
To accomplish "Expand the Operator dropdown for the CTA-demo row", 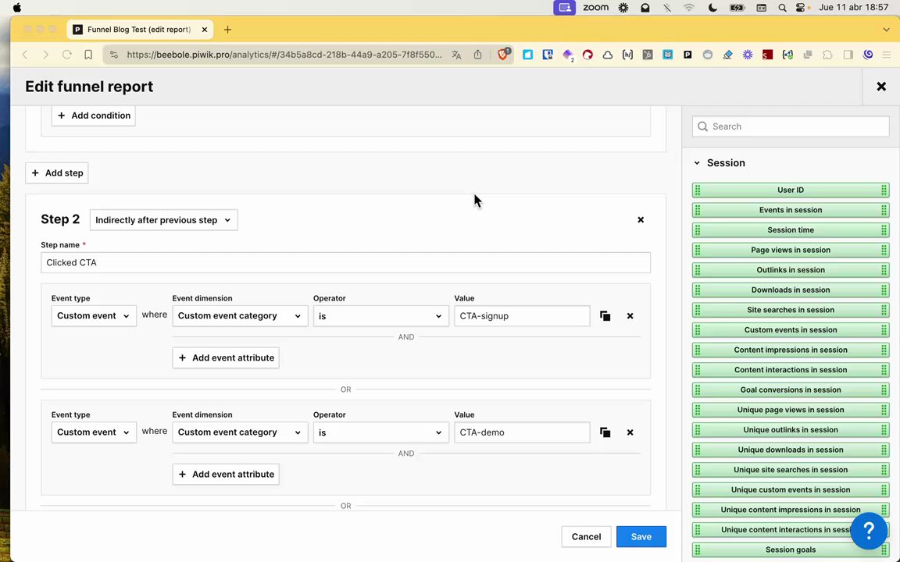I will (x=380, y=432).
